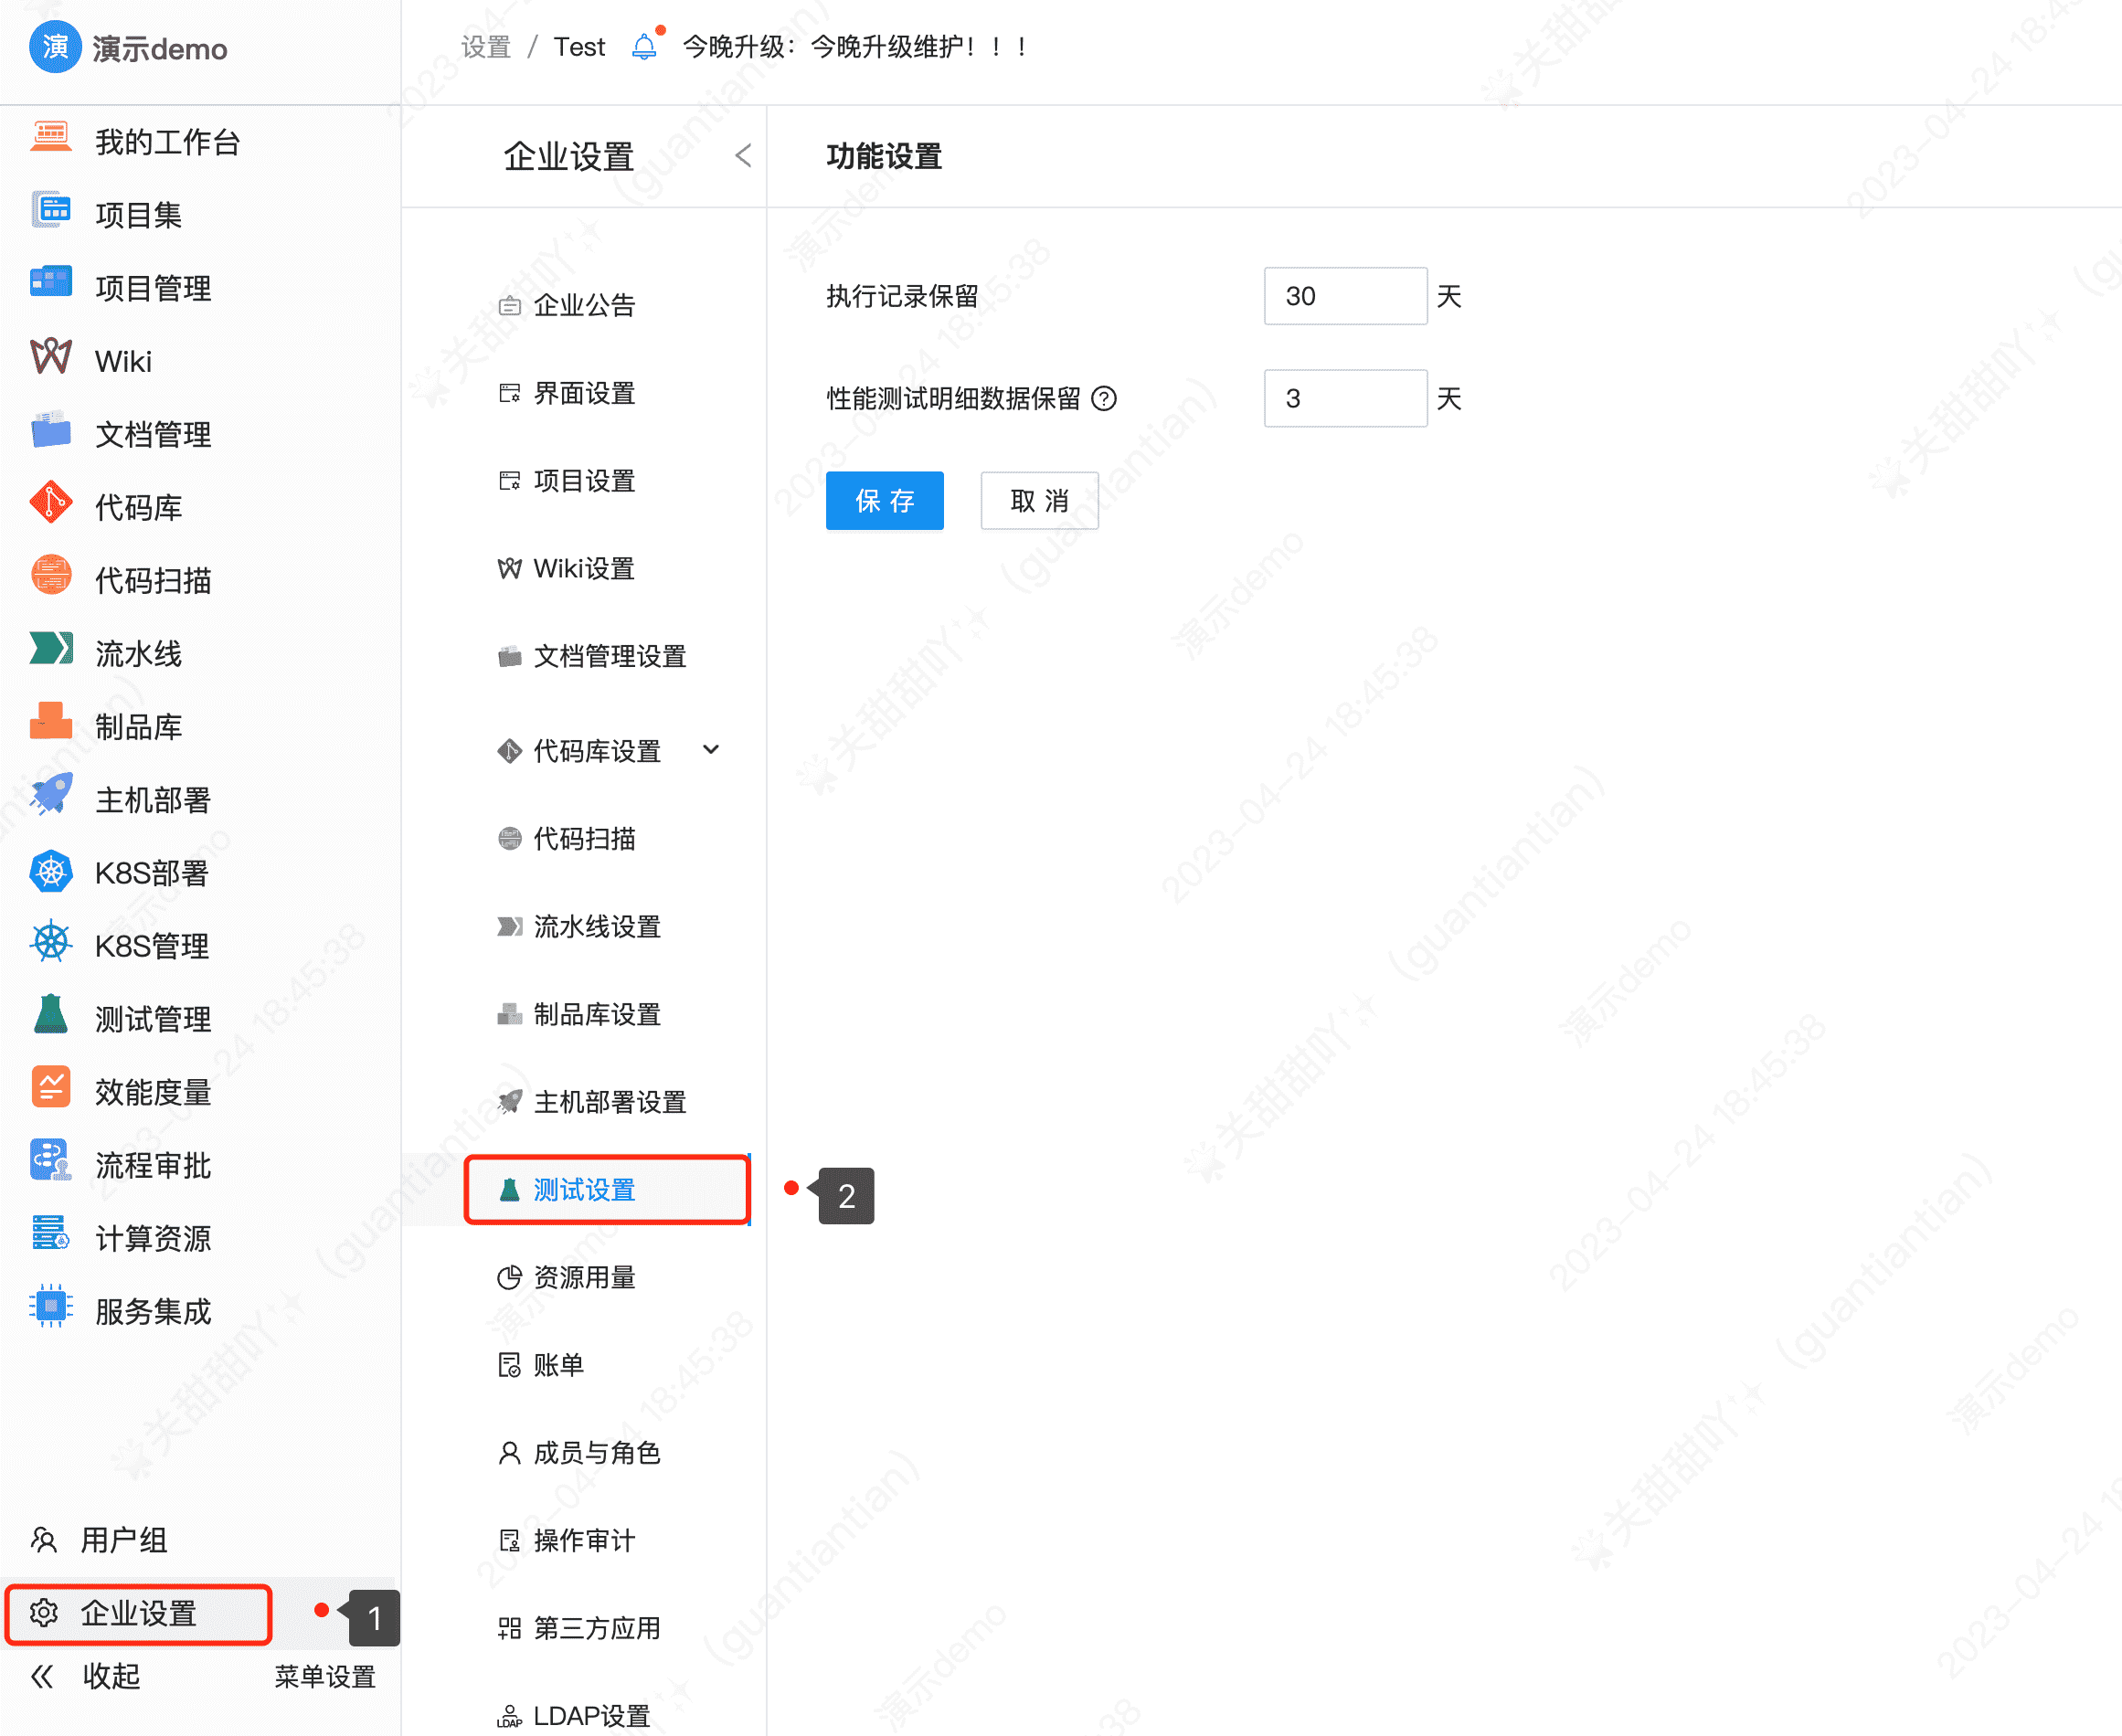
Task: Collapse the 企业设置 panel with the arrow
Action: (x=742, y=156)
